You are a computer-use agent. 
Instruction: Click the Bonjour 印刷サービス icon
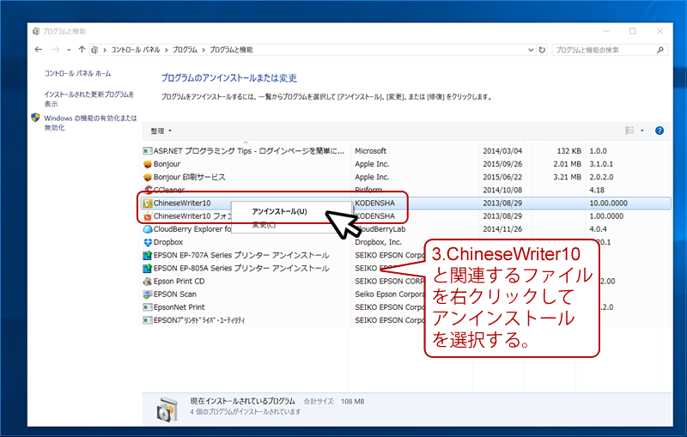[148, 178]
